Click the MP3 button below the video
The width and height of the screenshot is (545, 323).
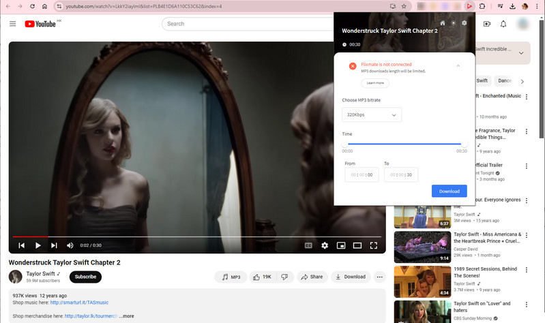(x=231, y=277)
